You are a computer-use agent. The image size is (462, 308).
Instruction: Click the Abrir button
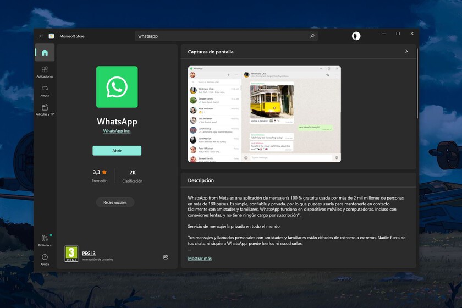coord(117,151)
